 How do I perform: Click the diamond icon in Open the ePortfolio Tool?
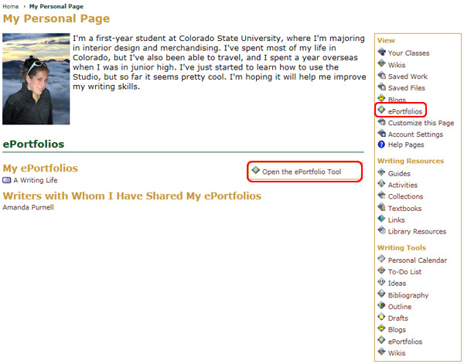pyautogui.click(x=256, y=171)
